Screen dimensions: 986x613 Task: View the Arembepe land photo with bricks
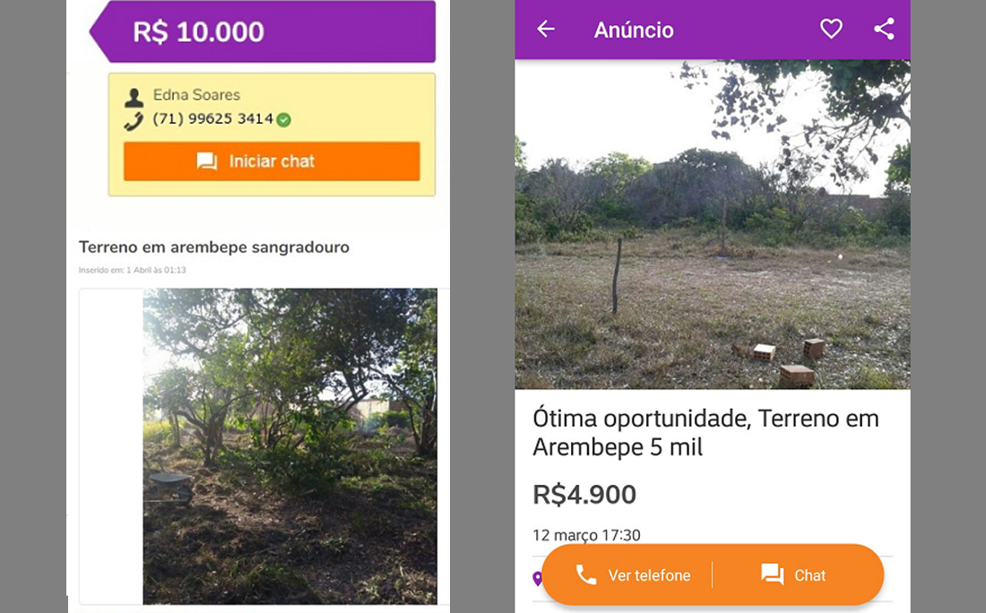712,224
